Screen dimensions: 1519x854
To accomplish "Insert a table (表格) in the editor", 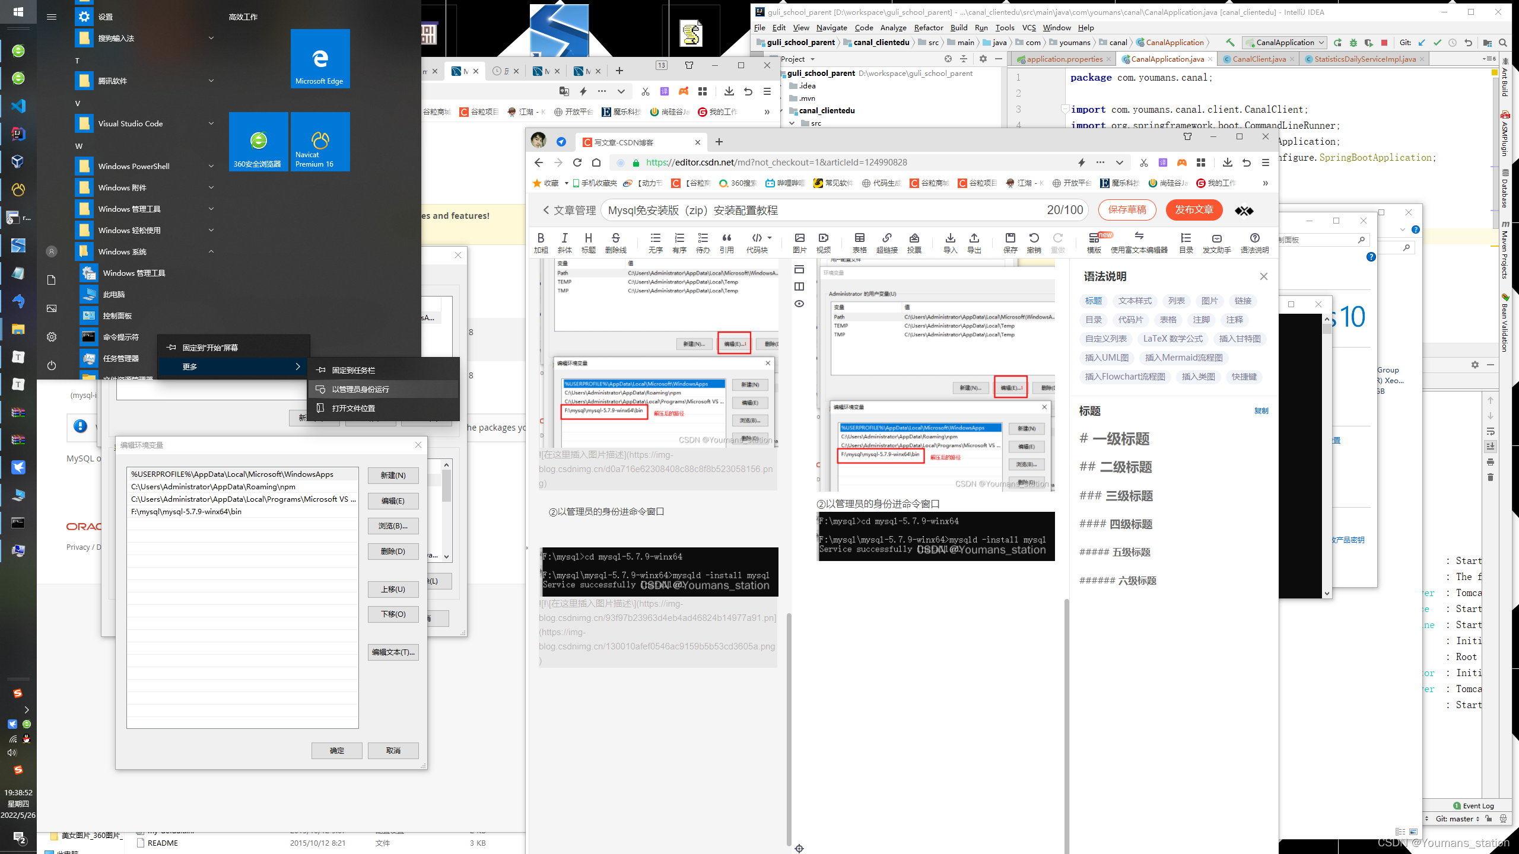I will [859, 243].
